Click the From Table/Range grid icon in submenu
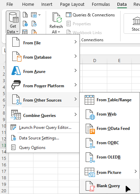This screenshot has width=140, height=194. 89,100
